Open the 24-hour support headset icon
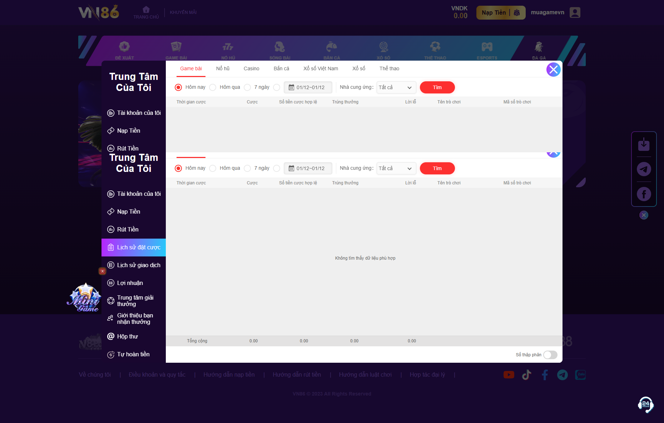 (645, 404)
